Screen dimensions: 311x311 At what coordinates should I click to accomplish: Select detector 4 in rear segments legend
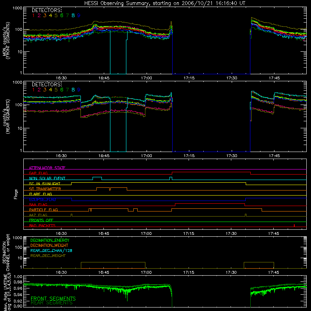(51, 90)
